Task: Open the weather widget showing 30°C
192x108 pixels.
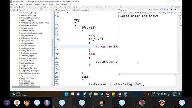Action: [x=19, y=94]
